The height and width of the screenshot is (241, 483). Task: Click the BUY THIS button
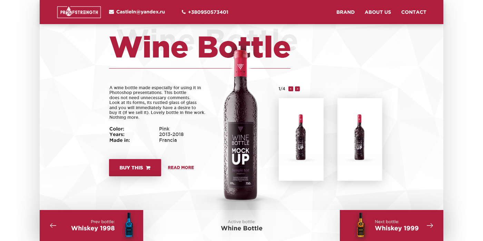pyautogui.click(x=135, y=168)
